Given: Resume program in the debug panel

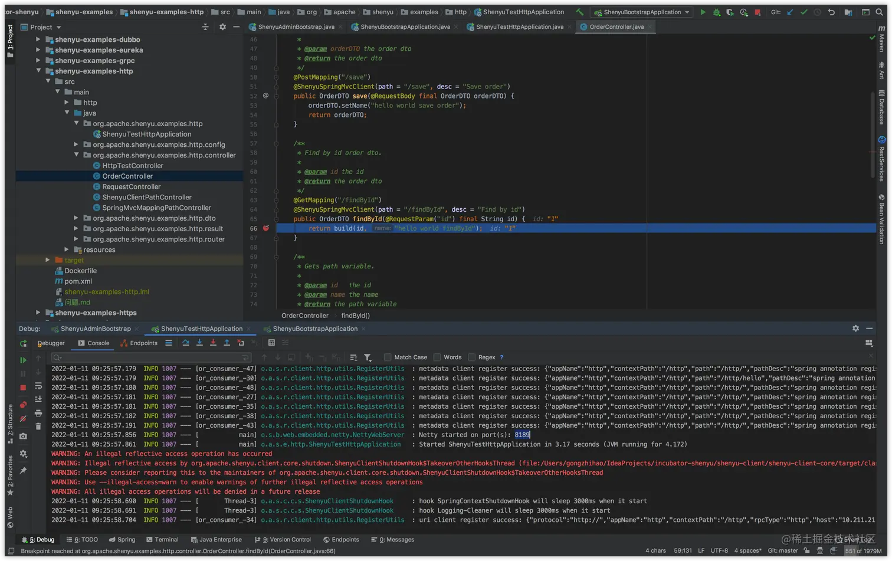Looking at the screenshot, I should tap(23, 360).
